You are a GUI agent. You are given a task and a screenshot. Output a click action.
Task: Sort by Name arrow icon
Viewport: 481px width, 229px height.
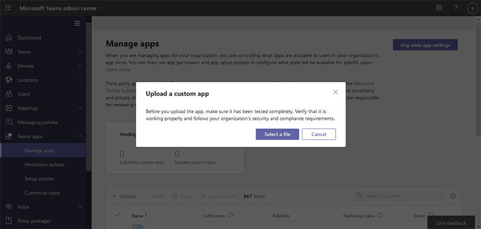(x=146, y=216)
